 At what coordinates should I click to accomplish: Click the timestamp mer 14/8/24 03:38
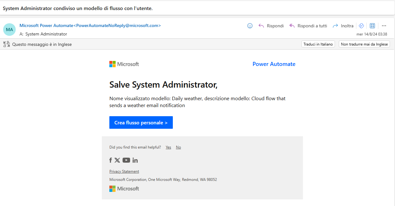(x=372, y=34)
